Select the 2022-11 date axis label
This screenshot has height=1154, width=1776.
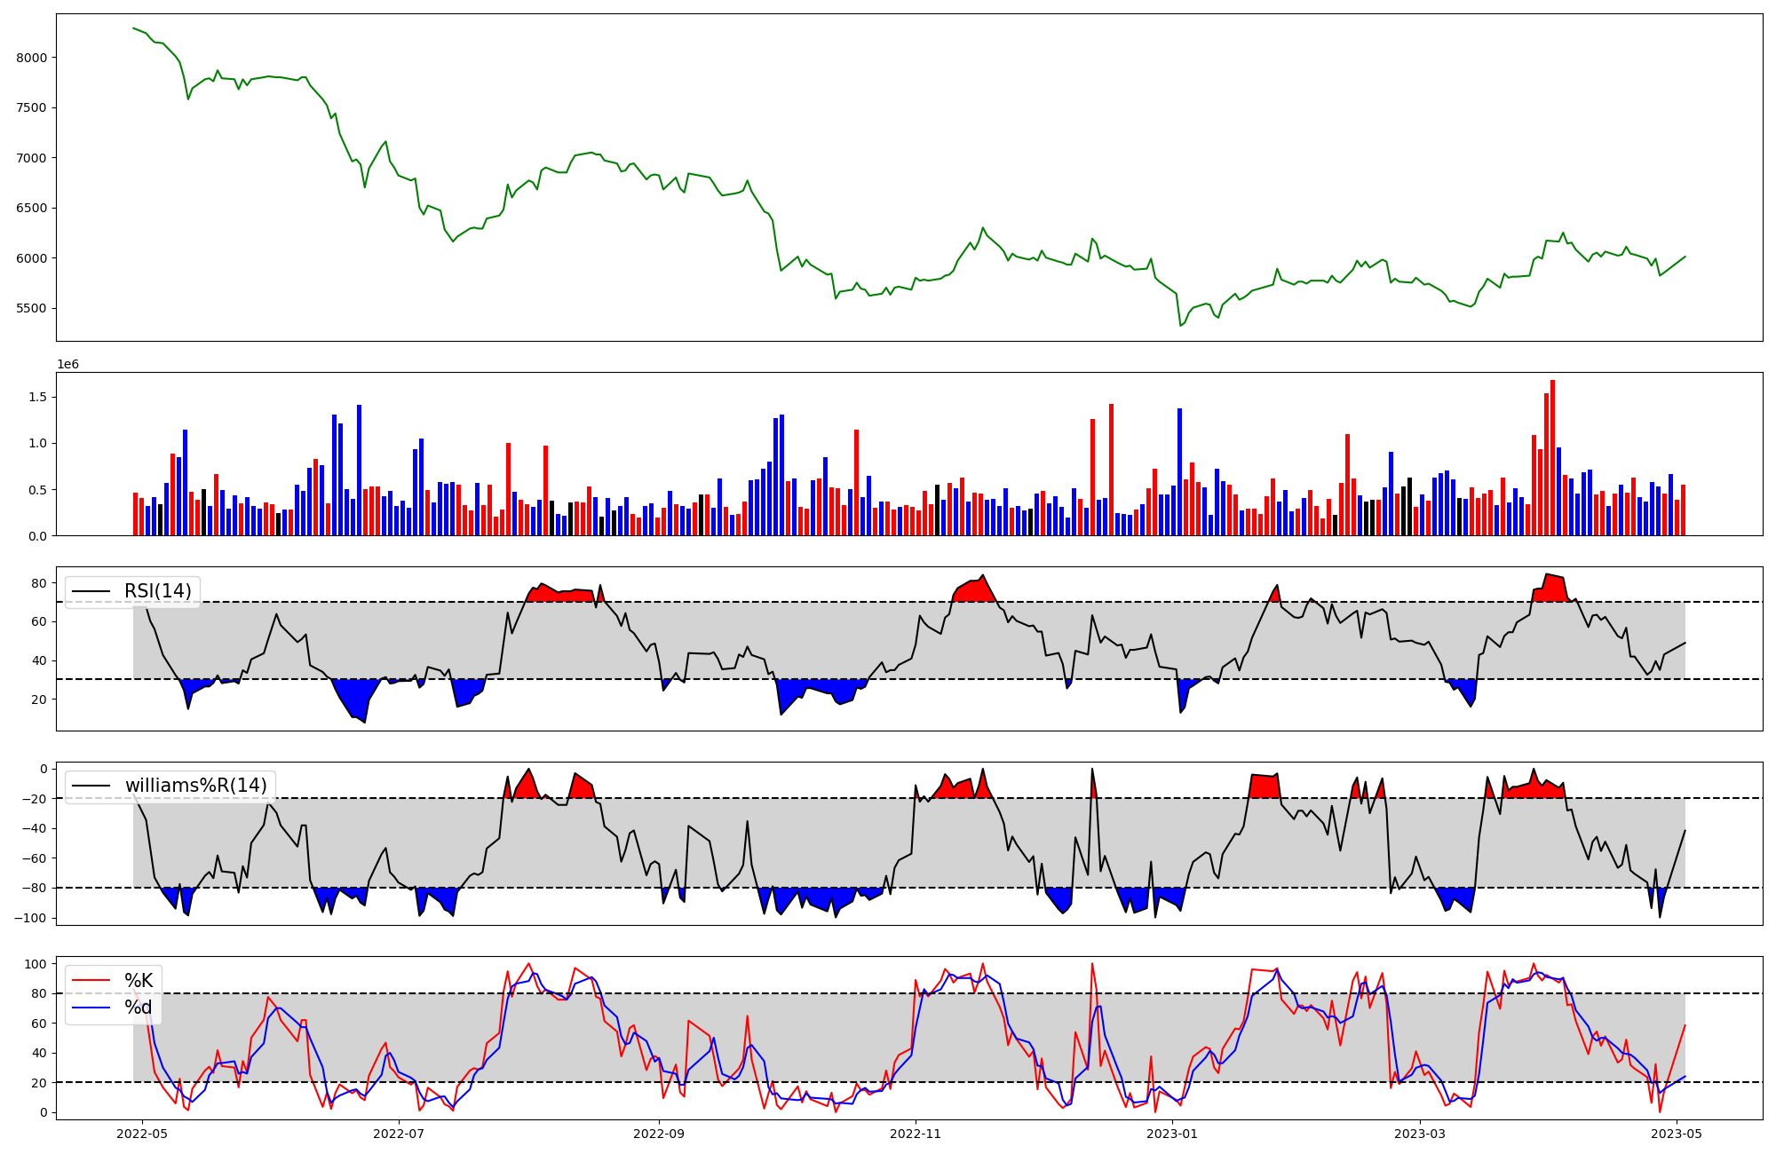coord(916,1134)
